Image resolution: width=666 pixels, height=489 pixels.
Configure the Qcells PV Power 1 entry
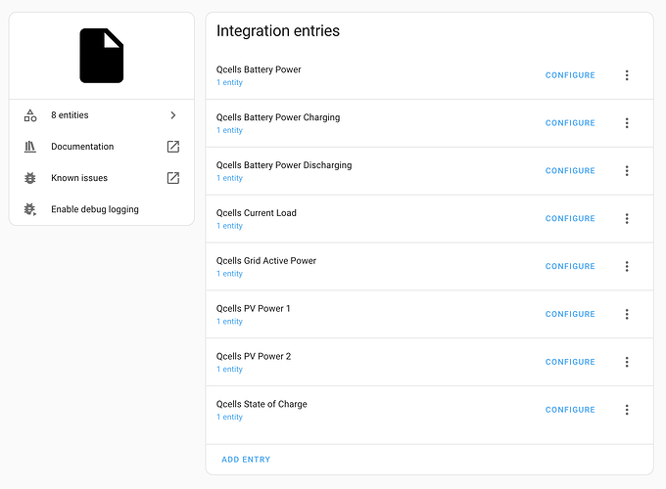570,314
